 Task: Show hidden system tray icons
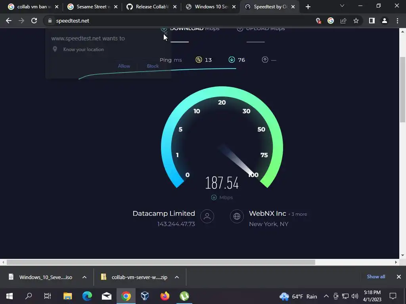(x=326, y=296)
